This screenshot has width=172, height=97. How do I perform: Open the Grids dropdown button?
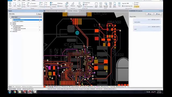click(x=119, y=4)
